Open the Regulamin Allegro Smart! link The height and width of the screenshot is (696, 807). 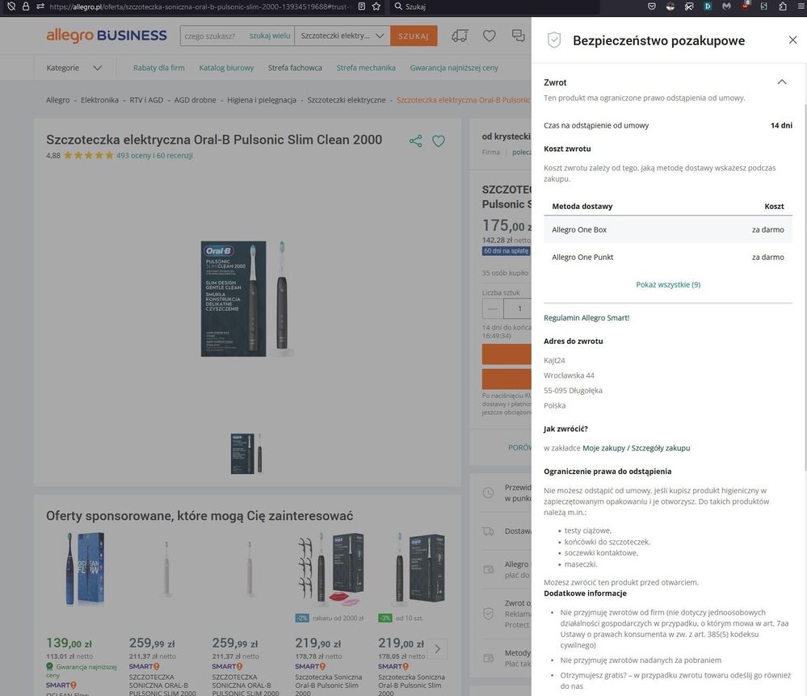coord(586,318)
